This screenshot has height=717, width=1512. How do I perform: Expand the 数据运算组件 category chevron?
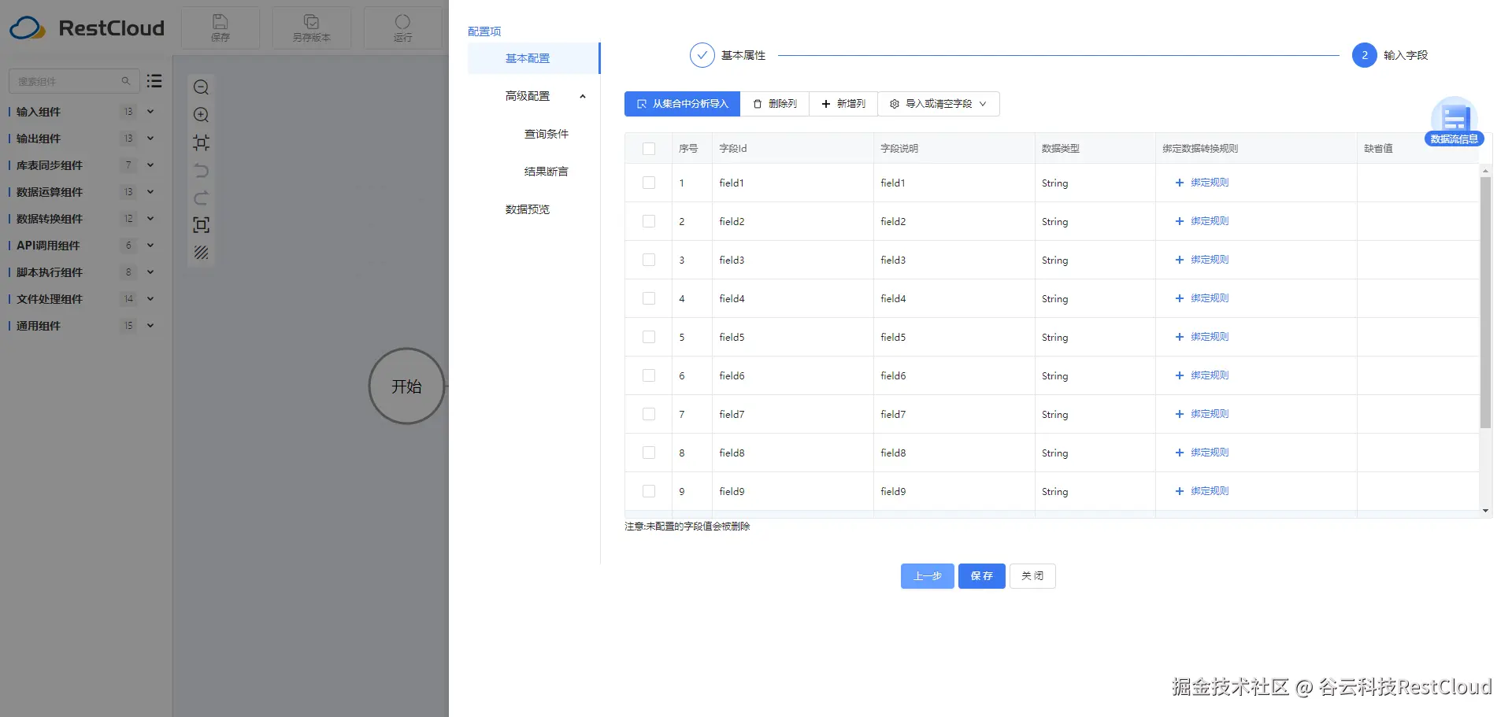coord(150,192)
